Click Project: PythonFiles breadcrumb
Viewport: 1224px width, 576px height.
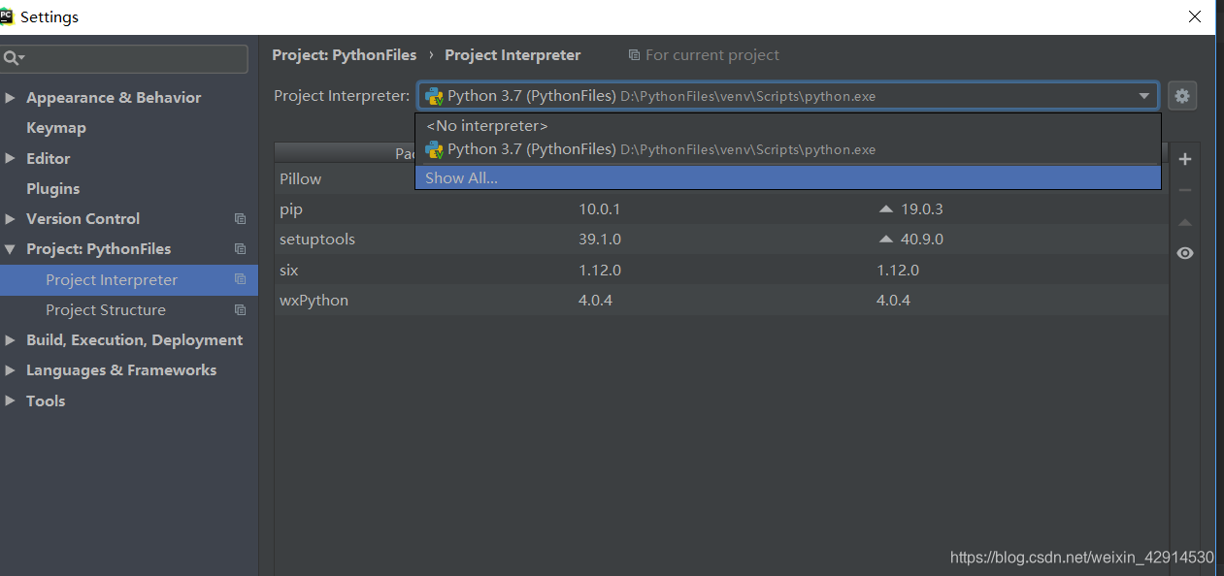345,55
